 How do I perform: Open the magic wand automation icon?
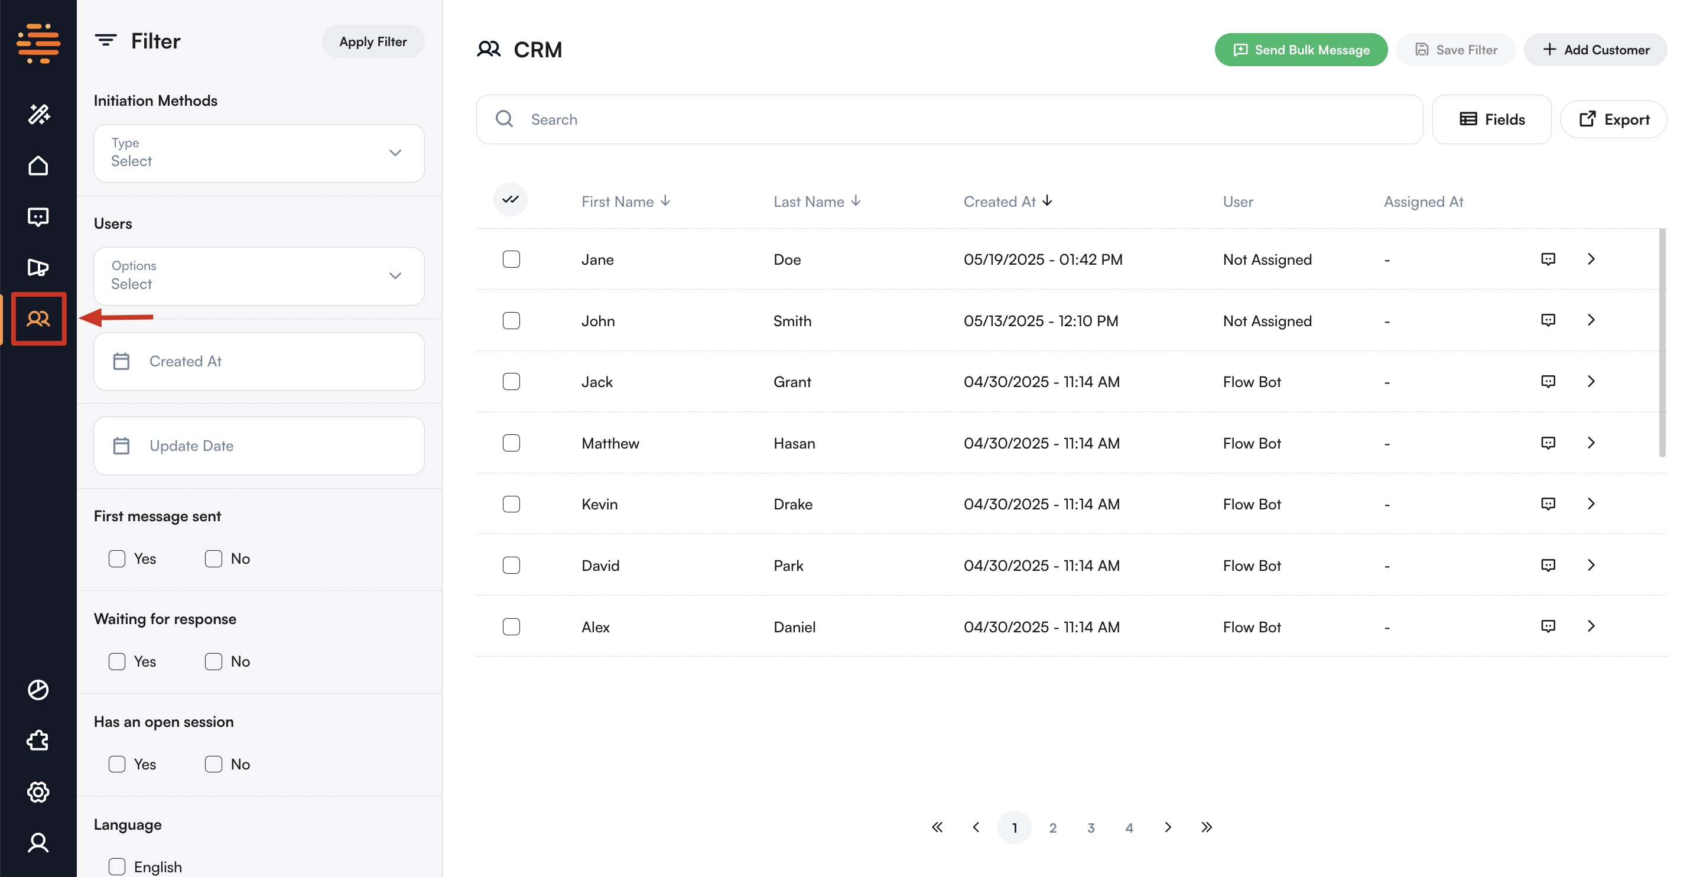(x=38, y=114)
